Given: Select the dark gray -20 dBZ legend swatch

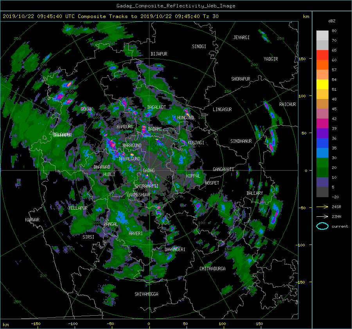Looking at the screenshot, I should tap(322, 192).
